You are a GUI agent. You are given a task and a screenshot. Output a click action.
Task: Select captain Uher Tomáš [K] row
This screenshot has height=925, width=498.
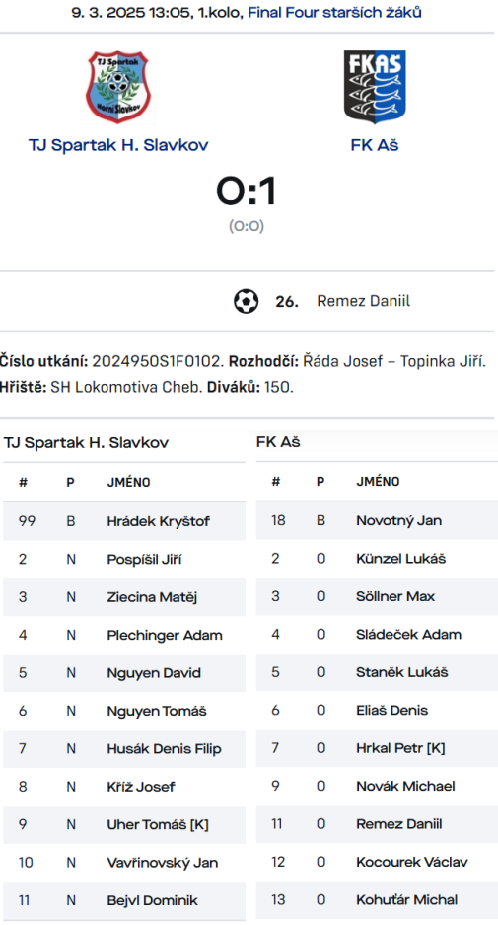pyautogui.click(x=124, y=824)
